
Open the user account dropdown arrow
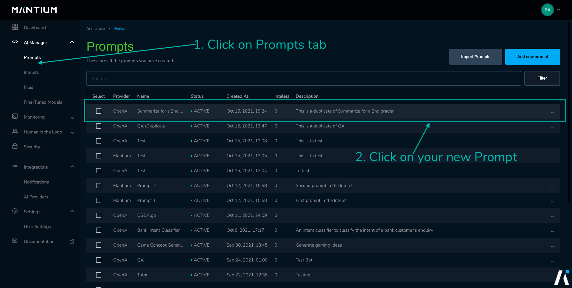point(559,10)
